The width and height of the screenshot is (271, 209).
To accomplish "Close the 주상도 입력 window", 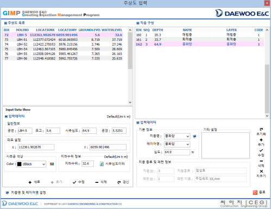I will coord(267,3).
